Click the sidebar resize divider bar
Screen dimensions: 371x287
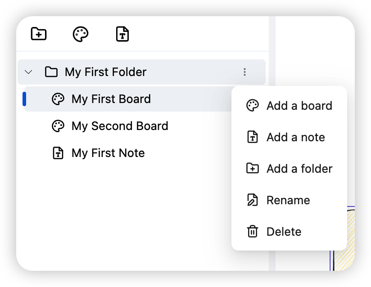(272, 180)
